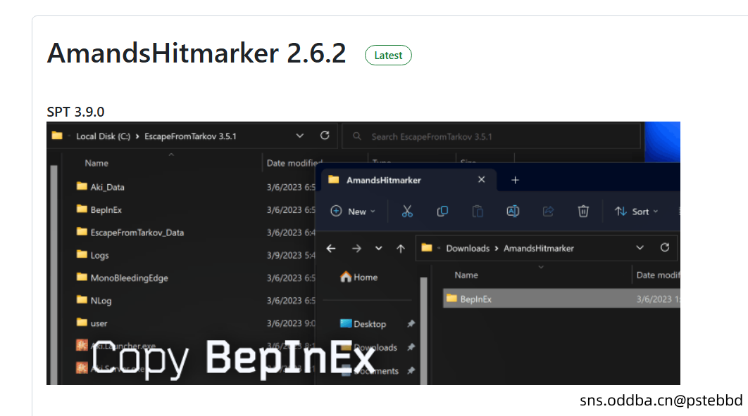Click the Paste clipboard icon

[x=478, y=211]
